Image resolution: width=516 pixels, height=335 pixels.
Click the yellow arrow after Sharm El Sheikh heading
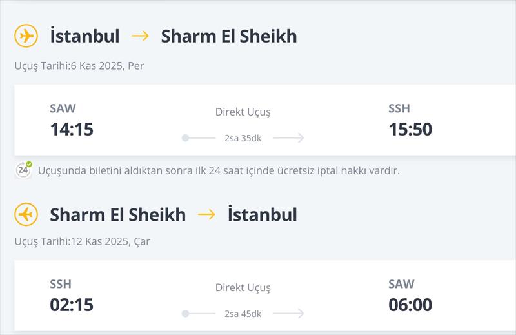[206, 215]
